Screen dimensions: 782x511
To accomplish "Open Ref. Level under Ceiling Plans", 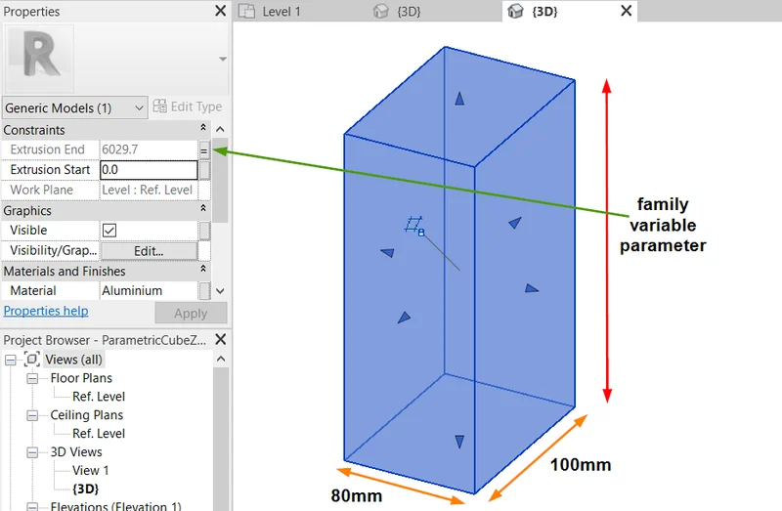I will tap(99, 433).
